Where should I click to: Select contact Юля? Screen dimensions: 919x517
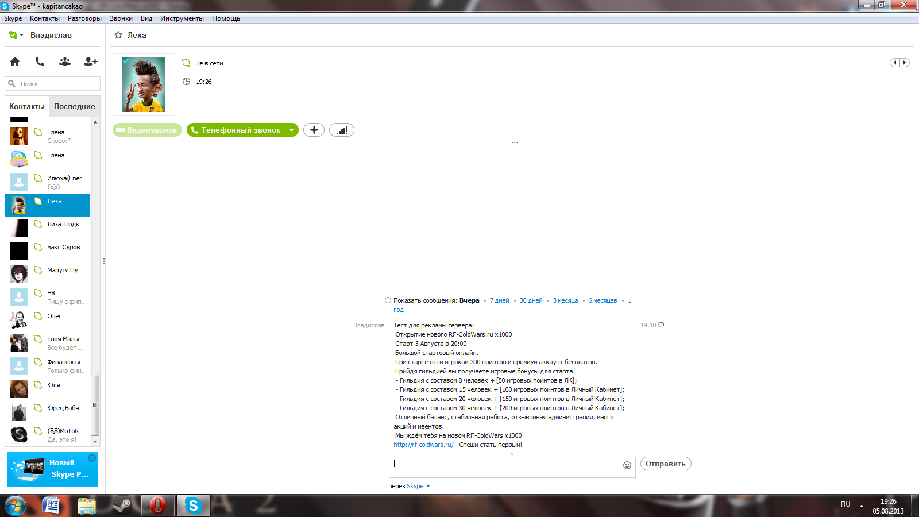(x=48, y=389)
